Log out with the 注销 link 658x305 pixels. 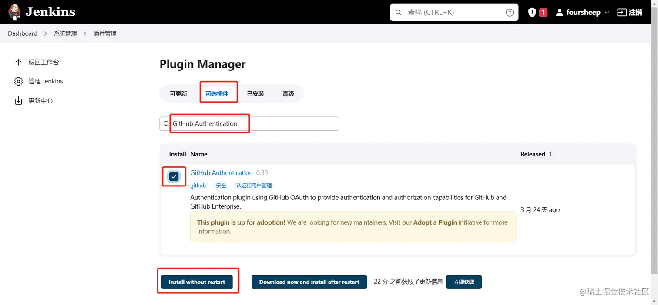pyautogui.click(x=635, y=12)
